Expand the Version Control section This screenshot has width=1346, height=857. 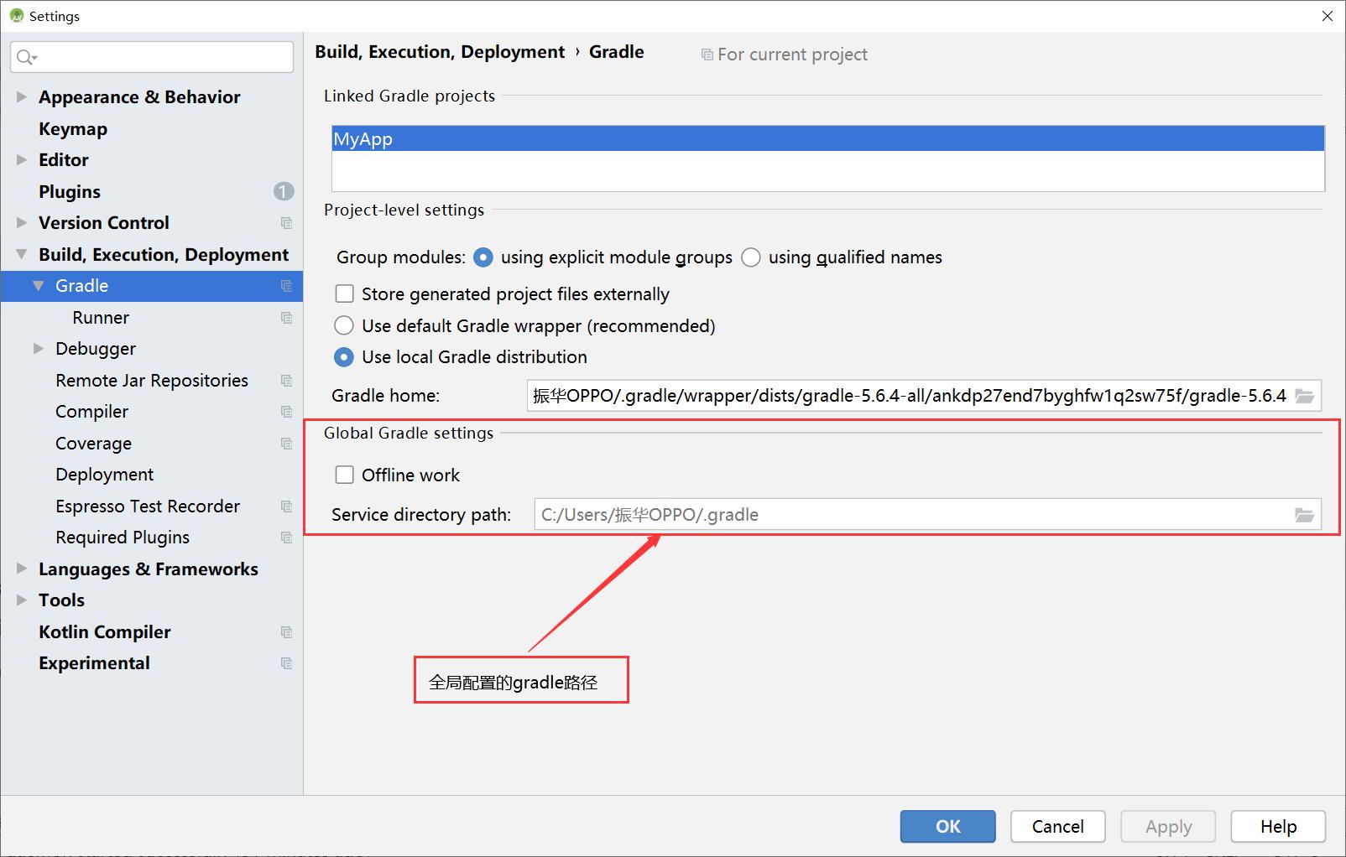click(x=22, y=223)
